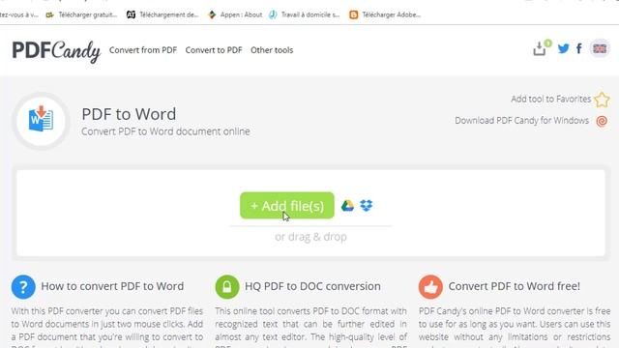This screenshot has width=619, height=348.
Task: Click the blue question mark icon
Action: tap(23, 287)
